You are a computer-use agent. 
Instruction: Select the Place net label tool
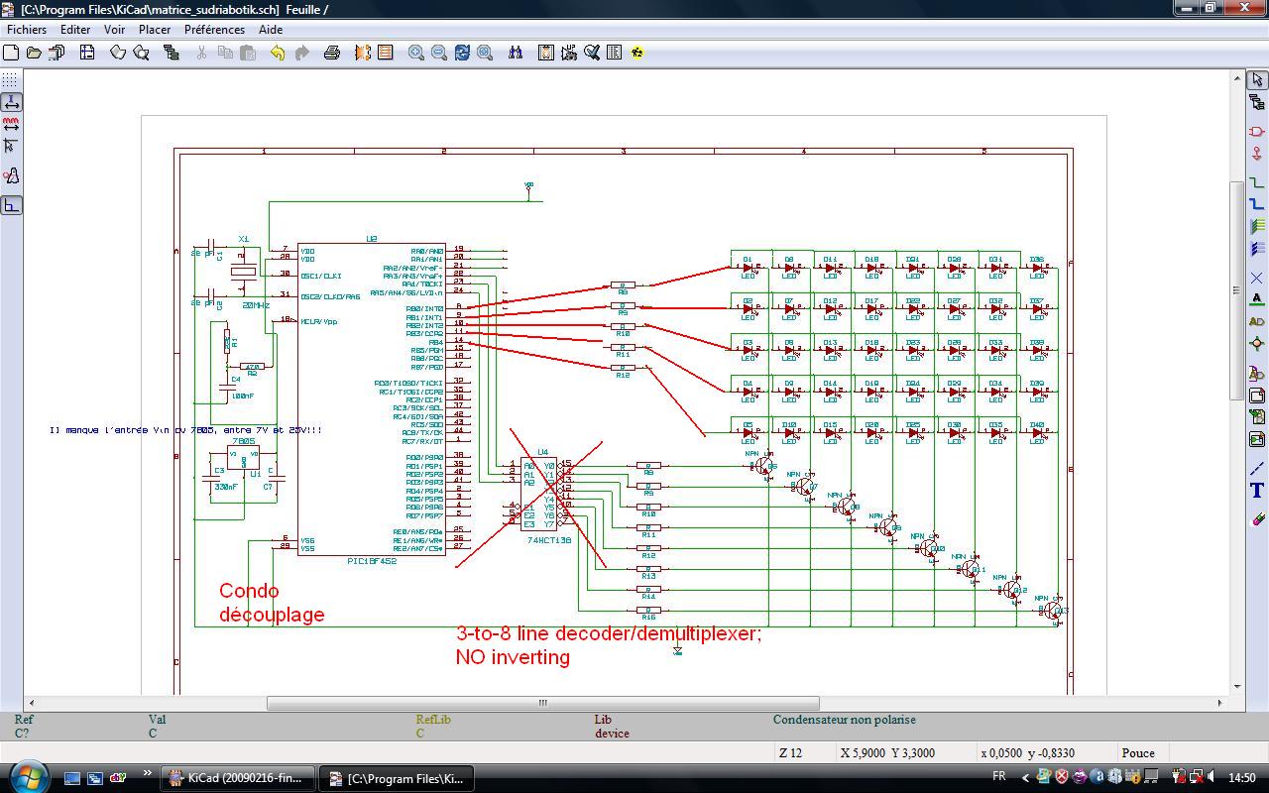1257,298
